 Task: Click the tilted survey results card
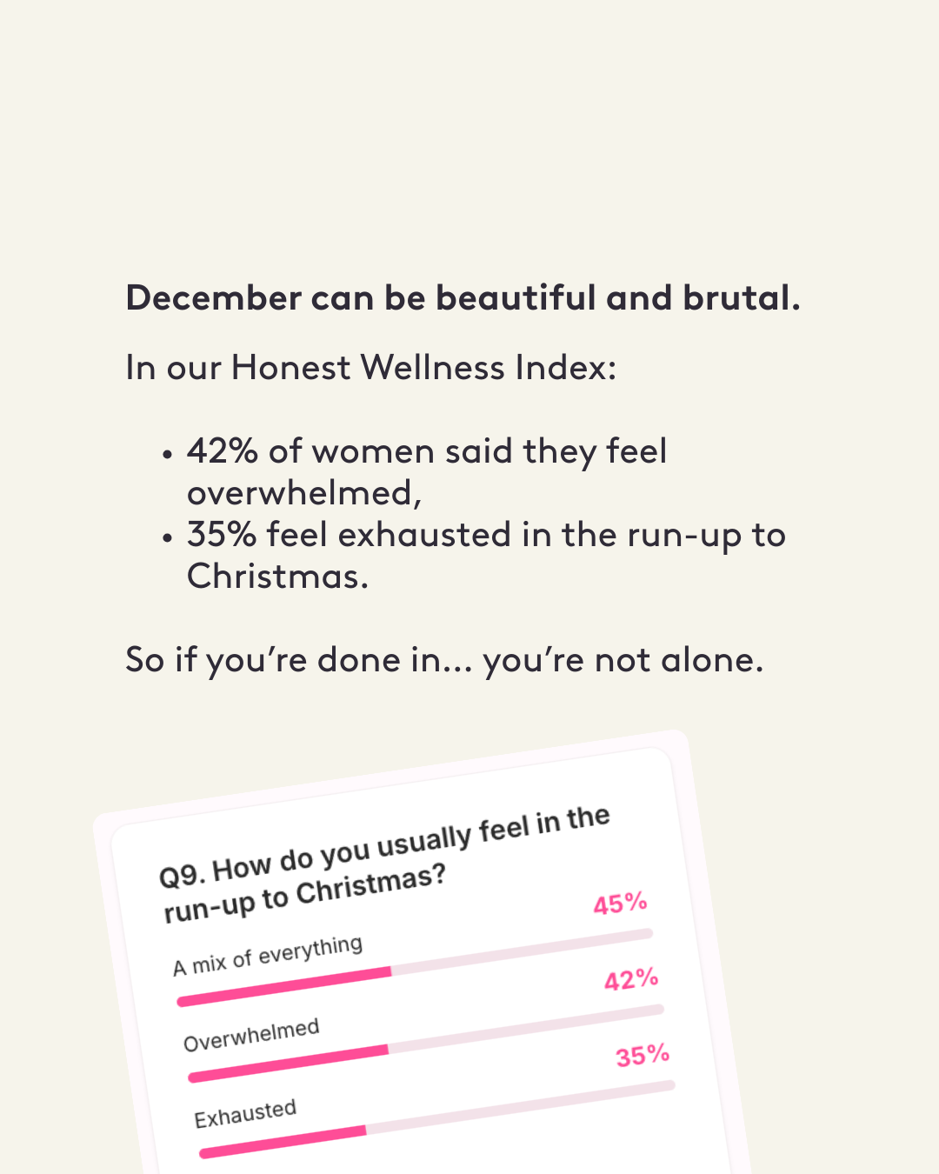422,952
